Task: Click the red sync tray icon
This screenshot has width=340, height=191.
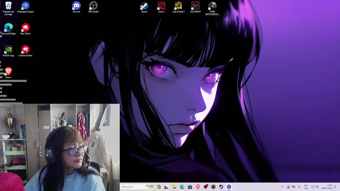Action: pos(288,187)
